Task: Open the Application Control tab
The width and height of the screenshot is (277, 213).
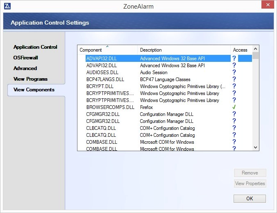Action: point(35,47)
